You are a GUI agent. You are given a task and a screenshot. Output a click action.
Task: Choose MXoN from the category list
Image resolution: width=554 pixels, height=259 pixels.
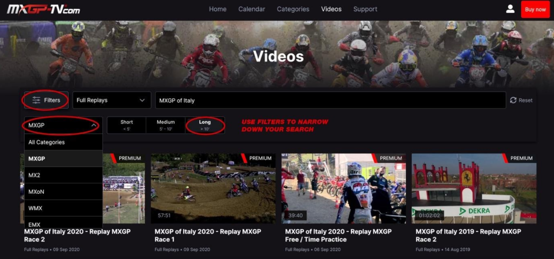coord(63,191)
